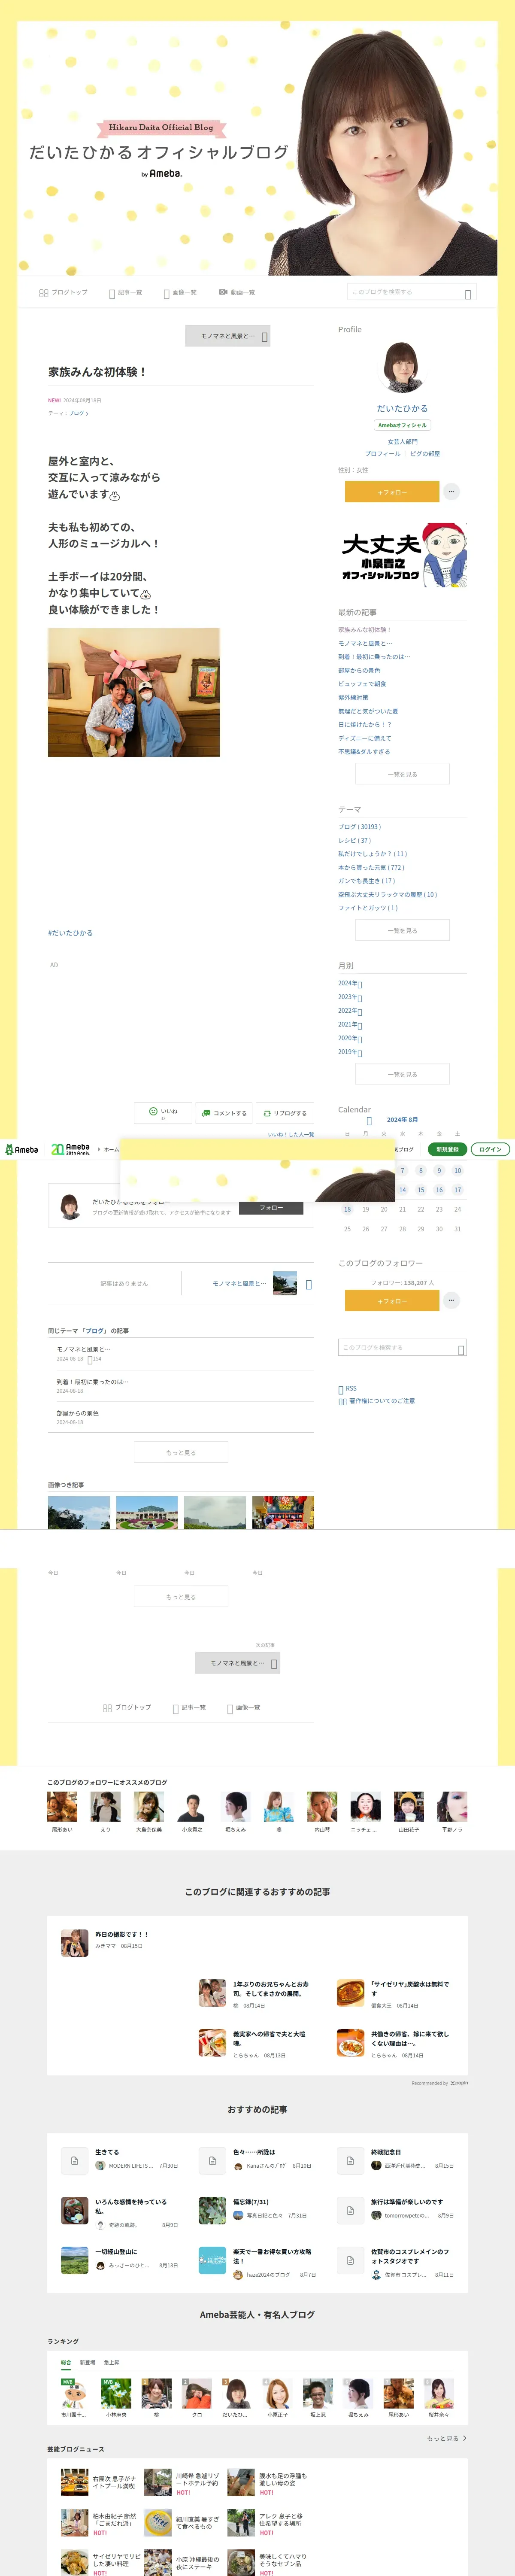Open プロフィール link under profile
The height and width of the screenshot is (2576, 515).
click(382, 453)
